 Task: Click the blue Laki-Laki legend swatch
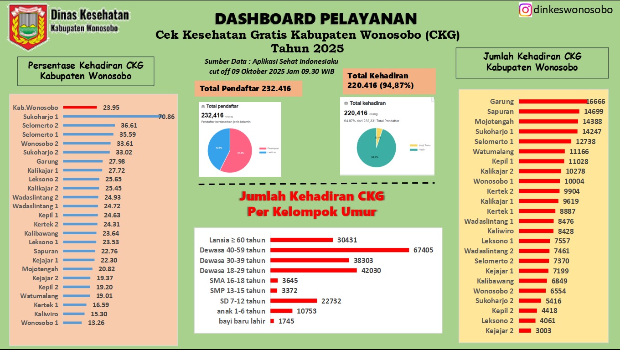point(263,152)
